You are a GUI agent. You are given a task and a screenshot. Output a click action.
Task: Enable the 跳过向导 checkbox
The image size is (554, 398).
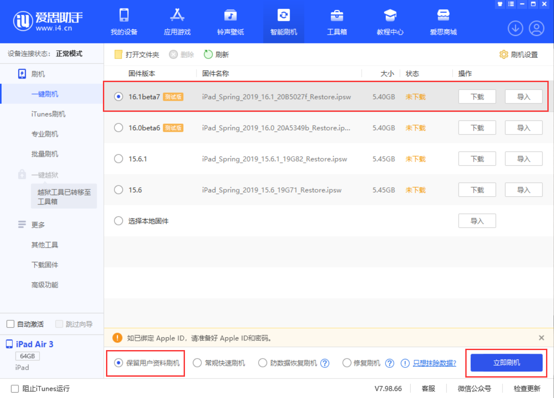(59, 324)
